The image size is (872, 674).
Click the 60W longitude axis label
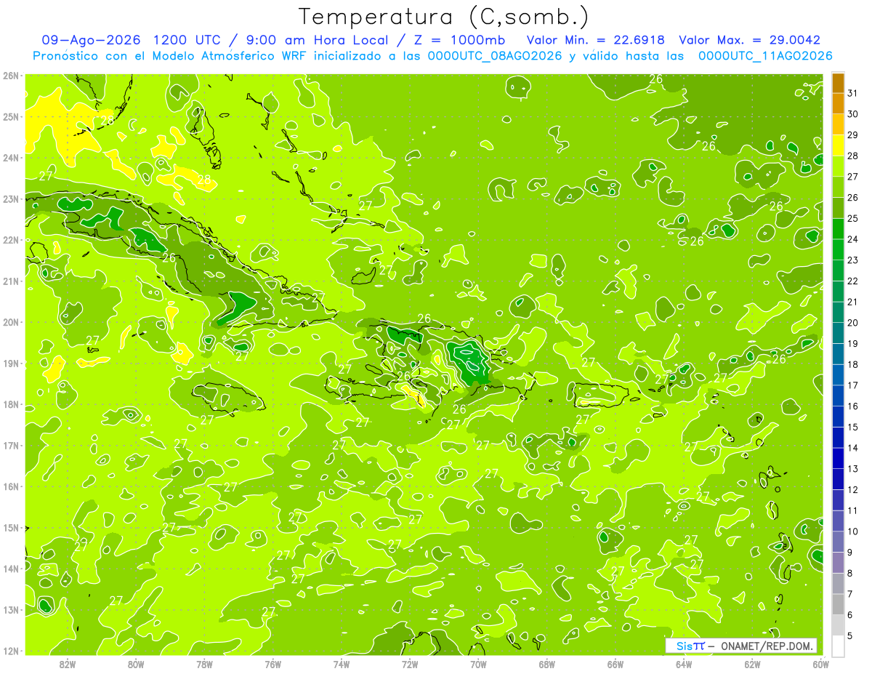[820, 663]
